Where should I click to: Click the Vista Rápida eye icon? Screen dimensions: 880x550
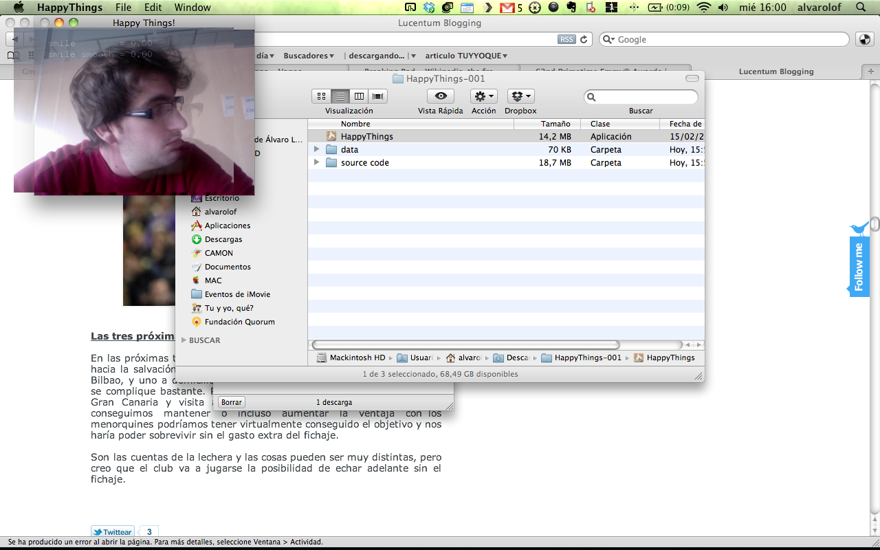[441, 96]
